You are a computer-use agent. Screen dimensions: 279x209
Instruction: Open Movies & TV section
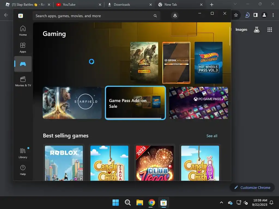23,81
